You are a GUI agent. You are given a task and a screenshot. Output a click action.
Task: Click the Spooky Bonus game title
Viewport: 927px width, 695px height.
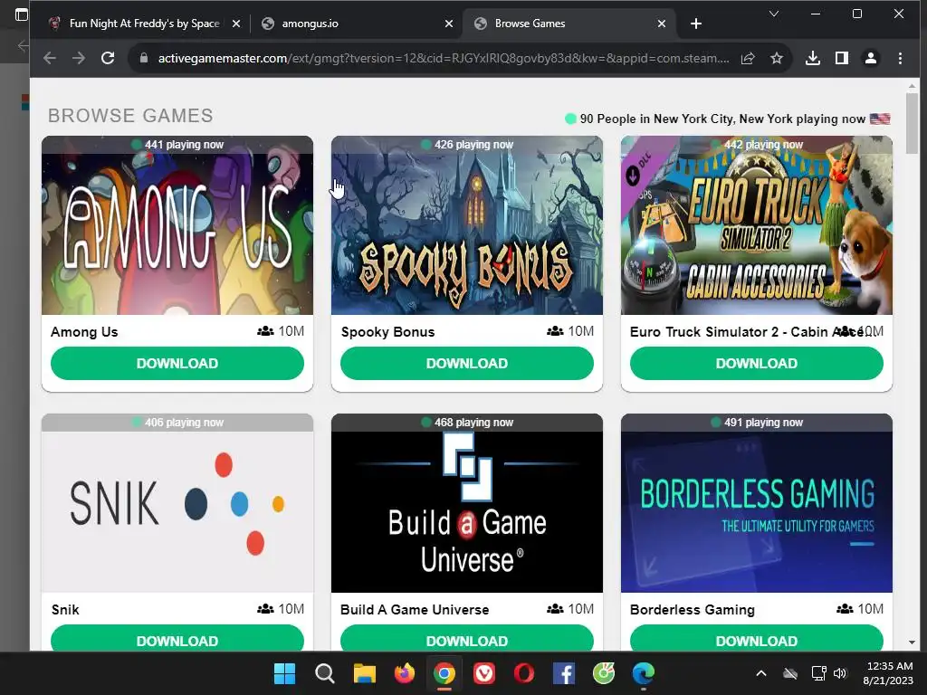pyautogui.click(x=387, y=331)
